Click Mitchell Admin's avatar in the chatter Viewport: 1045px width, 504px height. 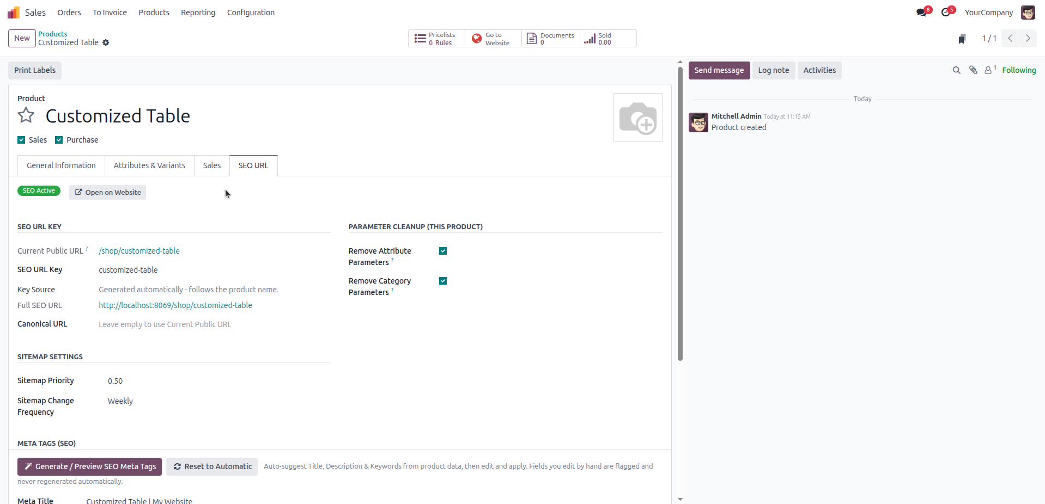(x=698, y=122)
